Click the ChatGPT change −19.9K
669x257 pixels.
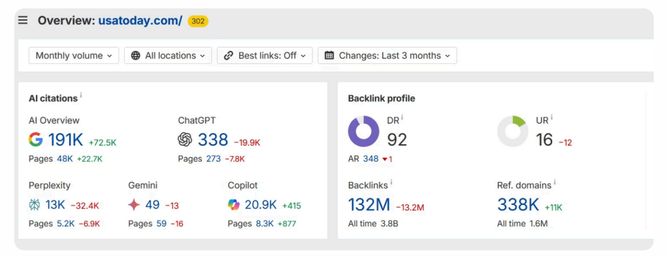pos(247,143)
